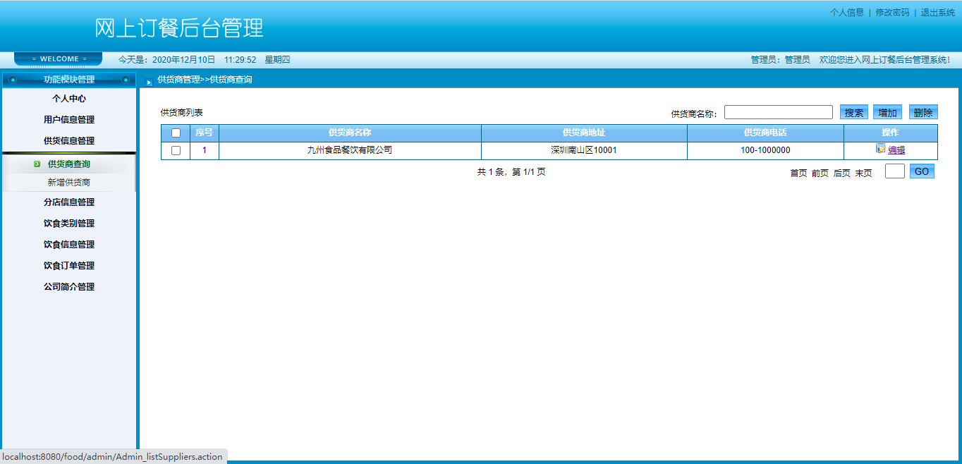This screenshot has width=962, height=464.
Task: Check the box for 九州食品餐饮有限公司 row
Action: click(176, 150)
